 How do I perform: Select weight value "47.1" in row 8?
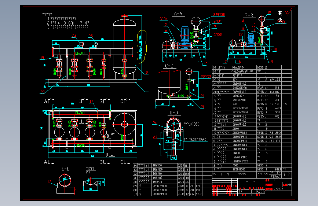tap(278, 141)
